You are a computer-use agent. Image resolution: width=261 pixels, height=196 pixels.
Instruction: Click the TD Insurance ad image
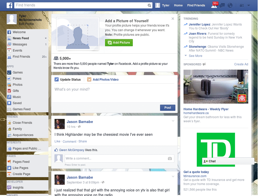(x=216, y=150)
